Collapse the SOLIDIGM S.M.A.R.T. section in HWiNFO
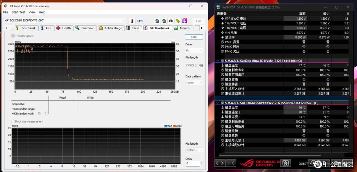The width and height of the screenshot is (357, 172). point(218,103)
